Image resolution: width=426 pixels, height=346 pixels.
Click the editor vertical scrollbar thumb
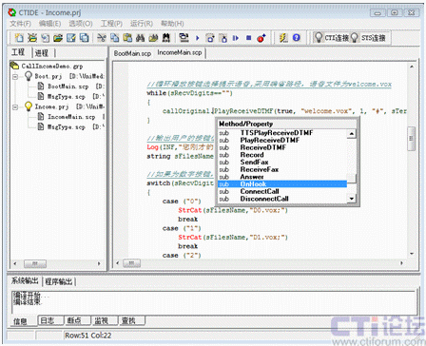(411, 139)
